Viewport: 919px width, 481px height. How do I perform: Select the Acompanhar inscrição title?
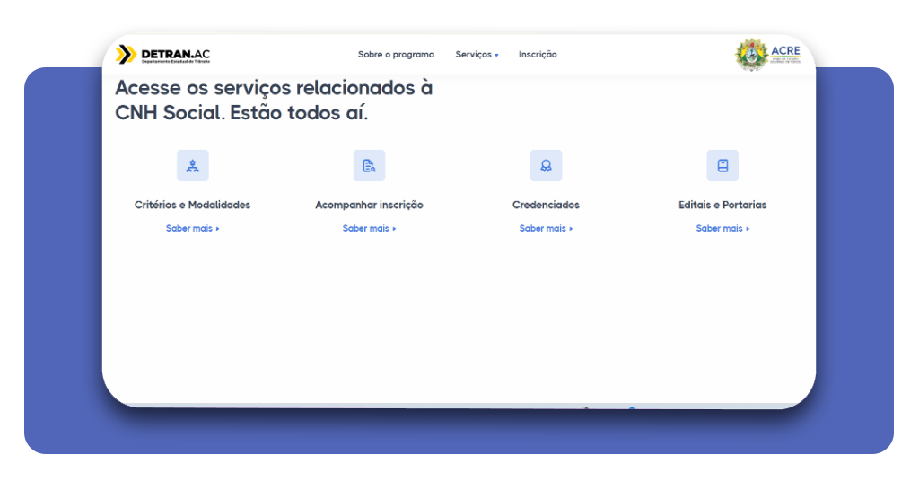369,206
